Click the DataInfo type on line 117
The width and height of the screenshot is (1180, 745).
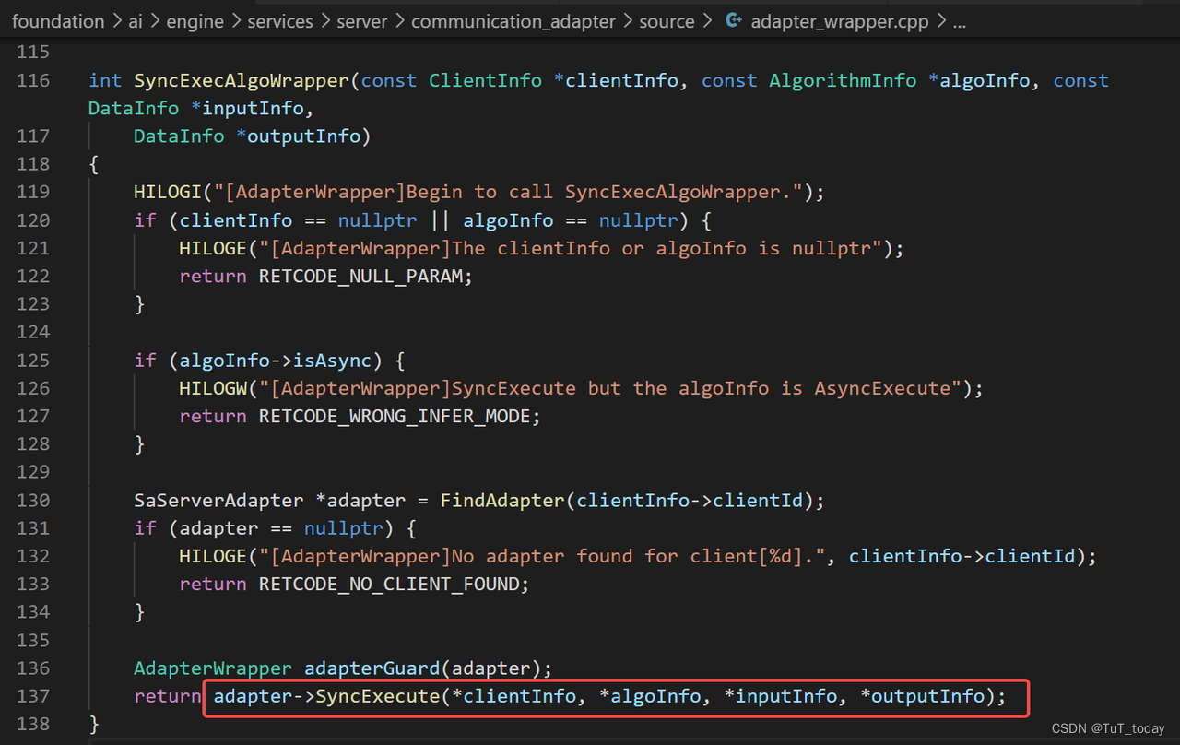coord(179,136)
